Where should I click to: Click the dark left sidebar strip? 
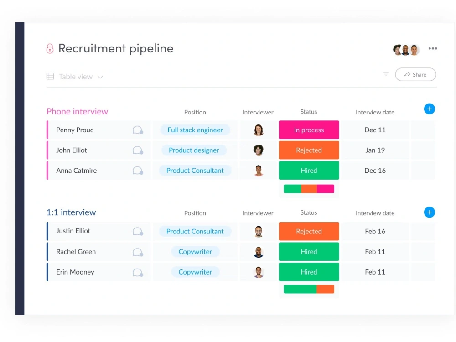tap(20, 168)
